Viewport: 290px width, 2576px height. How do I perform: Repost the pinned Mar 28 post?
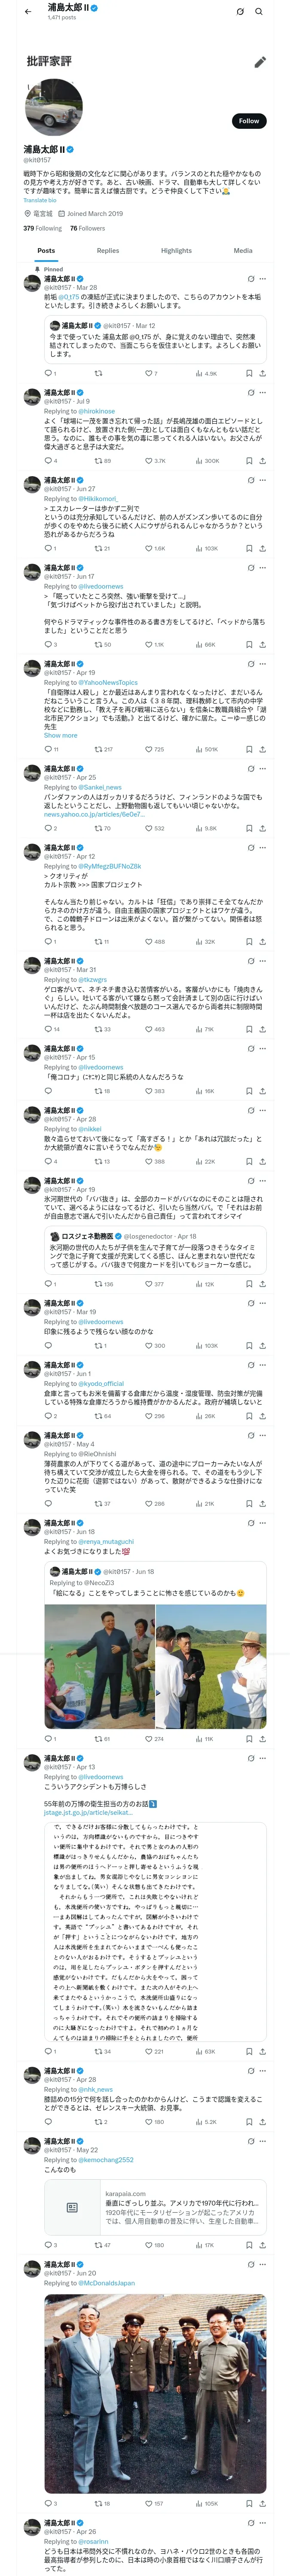coord(98,373)
